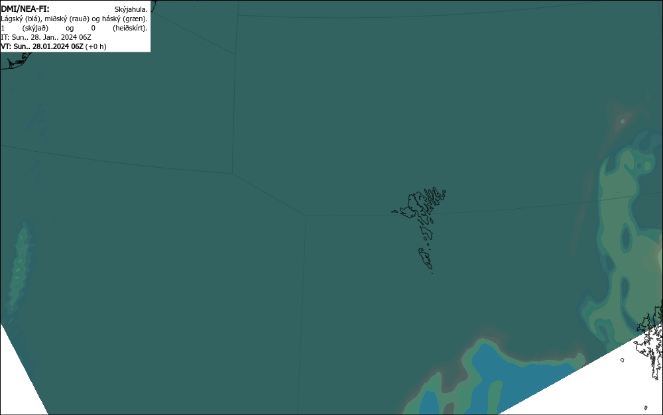Click the '(+0 h)' forecast offset text
Viewport: 663px width, 415px height.
click(96, 46)
